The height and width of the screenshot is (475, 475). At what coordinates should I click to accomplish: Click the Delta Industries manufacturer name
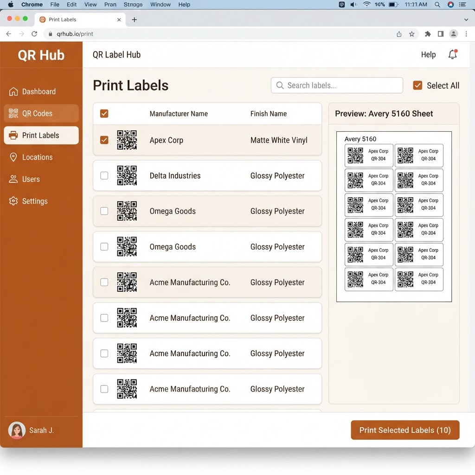(175, 176)
